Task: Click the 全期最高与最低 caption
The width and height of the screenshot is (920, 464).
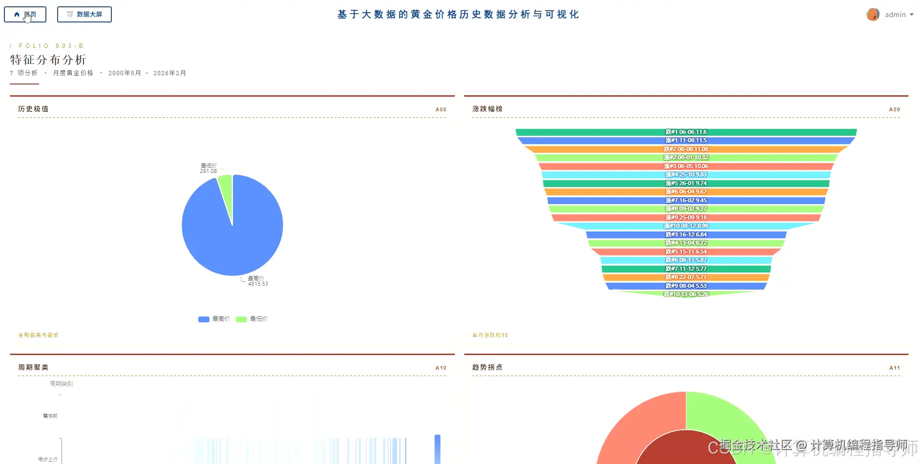Action: [39, 335]
